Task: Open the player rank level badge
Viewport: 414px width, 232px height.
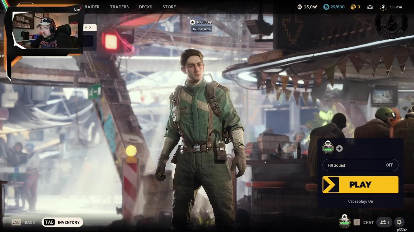Action: coord(383,7)
